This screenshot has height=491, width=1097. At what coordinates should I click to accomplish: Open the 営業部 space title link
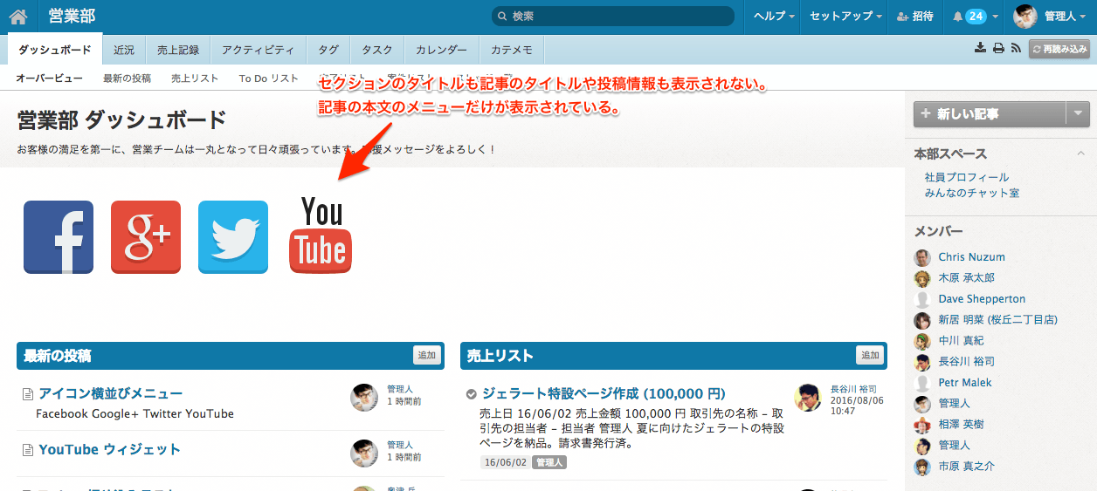72,16
